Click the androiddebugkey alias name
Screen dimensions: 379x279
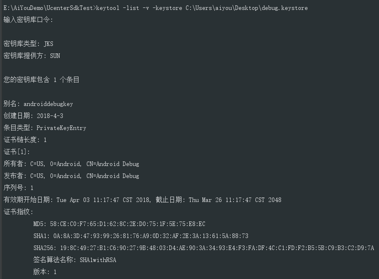pos(48,104)
